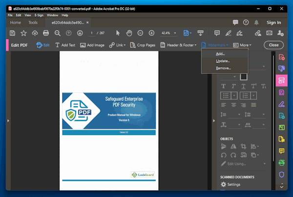Click Sign In

pos(274,22)
